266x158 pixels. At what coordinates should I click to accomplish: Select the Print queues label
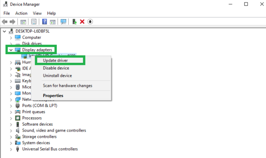[34, 112]
